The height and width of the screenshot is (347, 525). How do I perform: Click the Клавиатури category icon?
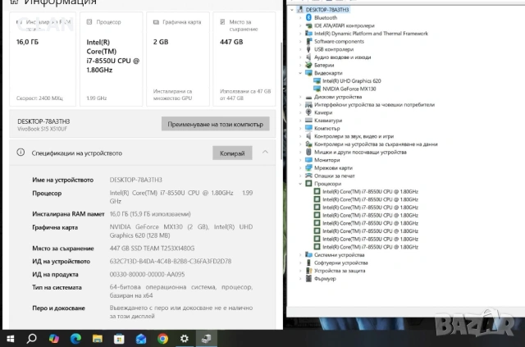(308, 121)
